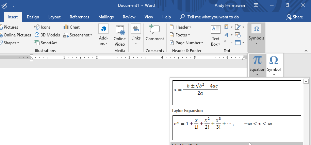Insert the quadratic formula equation

(237, 93)
